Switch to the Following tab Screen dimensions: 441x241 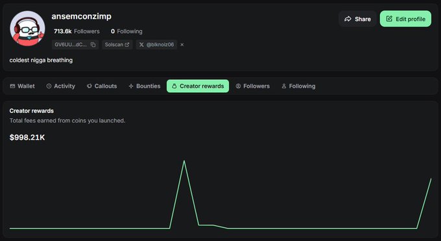298,86
